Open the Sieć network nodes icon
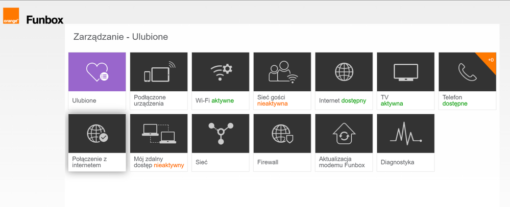510x207 pixels. [221, 133]
